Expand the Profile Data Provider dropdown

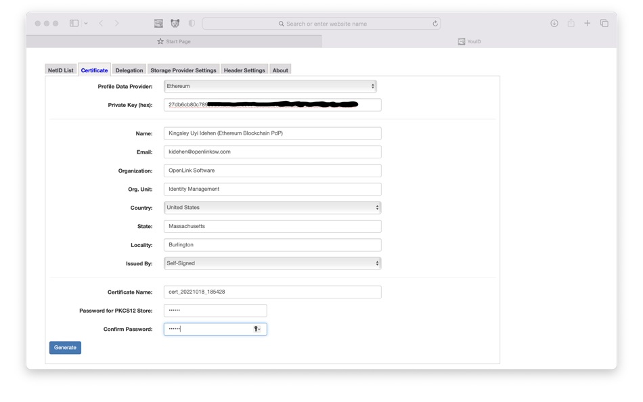270,86
